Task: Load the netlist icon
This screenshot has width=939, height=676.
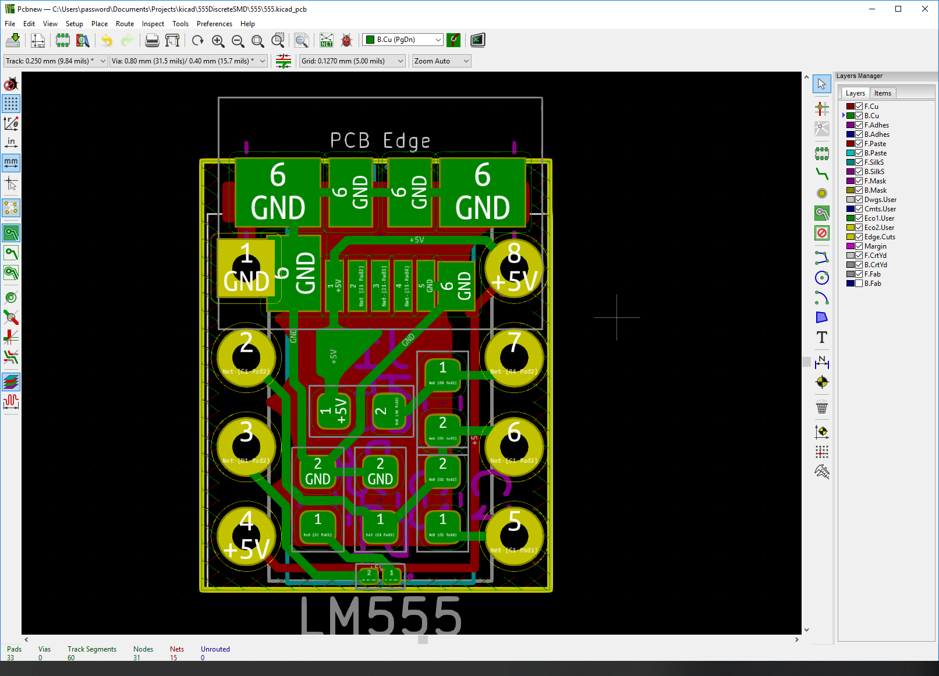Action: [x=327, y=40]
